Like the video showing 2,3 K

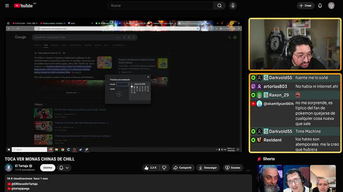pyautogui.click(x=150, y=168)
